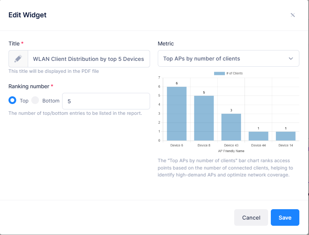
Task: Click the Device 43 bar showing value 3
Action: pyautogui.click(x=231, y=127)
